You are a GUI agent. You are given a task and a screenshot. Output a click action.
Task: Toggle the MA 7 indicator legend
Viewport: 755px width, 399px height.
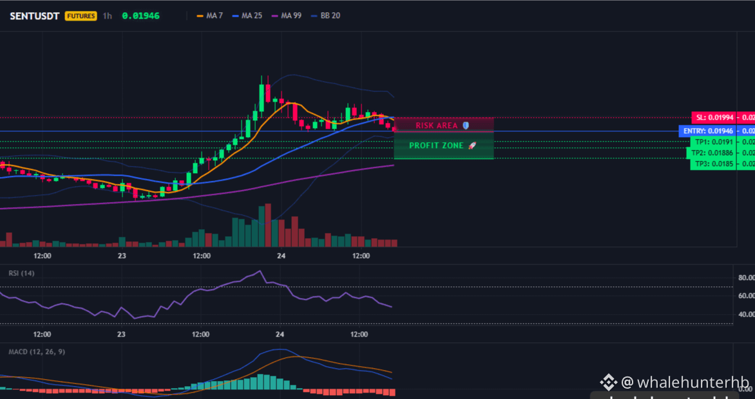210,15
